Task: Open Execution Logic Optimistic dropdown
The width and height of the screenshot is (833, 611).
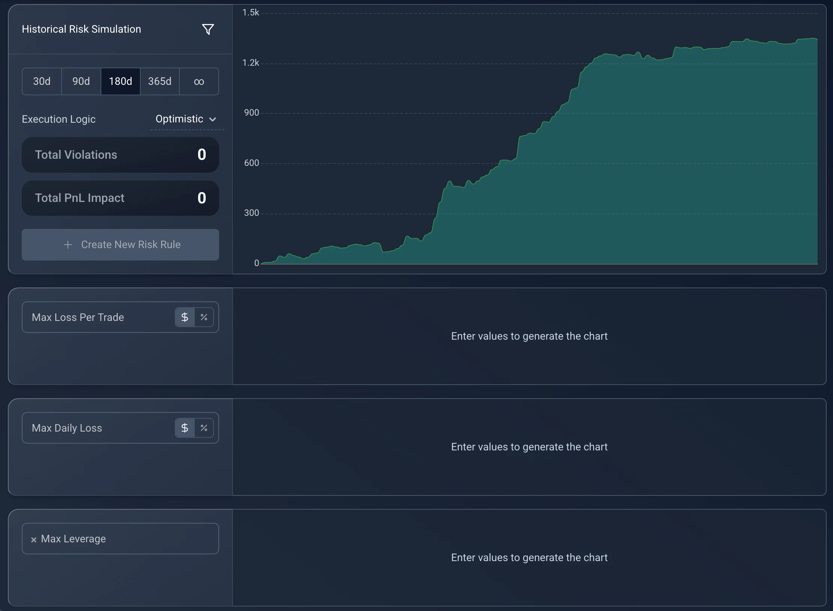Action: click(x=186, y=119)
